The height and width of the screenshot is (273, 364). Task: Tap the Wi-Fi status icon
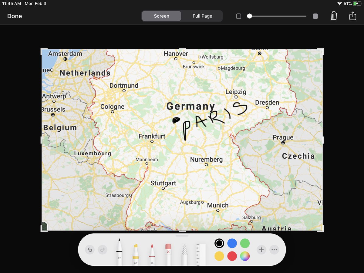[339, 4]
